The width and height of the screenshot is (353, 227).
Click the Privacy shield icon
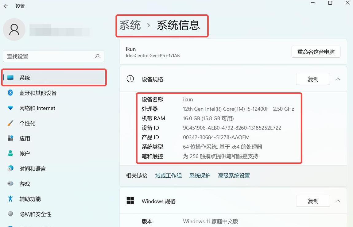click(x=10, y=214)
